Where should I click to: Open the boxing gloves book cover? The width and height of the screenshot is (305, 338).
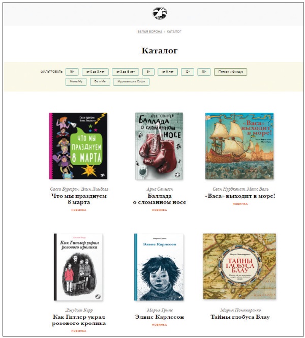click(x=159, y=146)
